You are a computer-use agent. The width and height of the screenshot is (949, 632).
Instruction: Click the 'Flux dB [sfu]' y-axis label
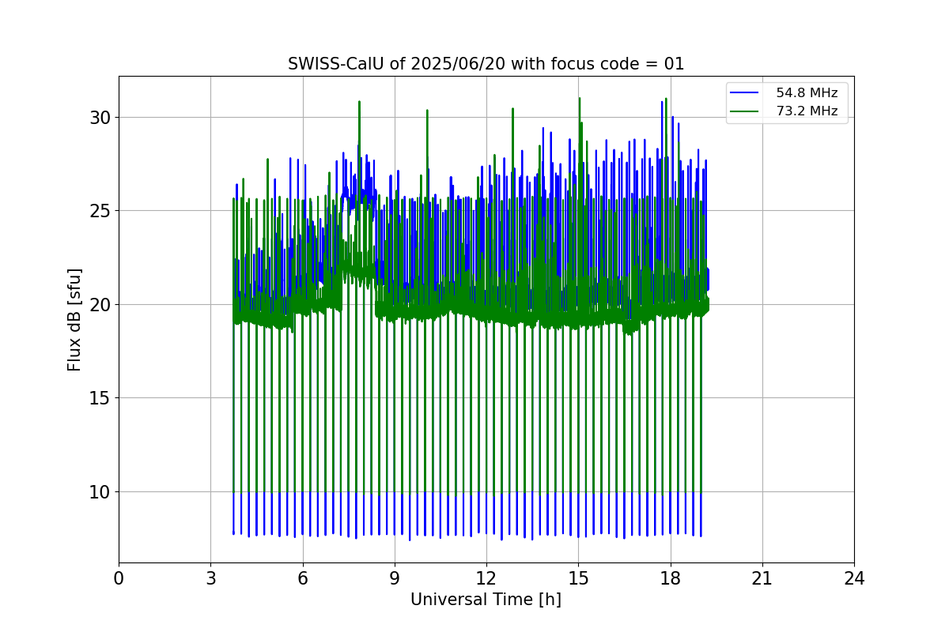pos(74,319)
